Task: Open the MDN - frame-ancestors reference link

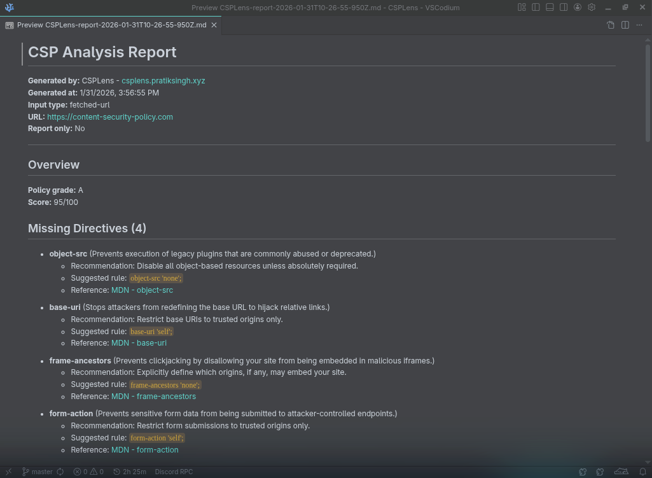Action: click(153, 397)
